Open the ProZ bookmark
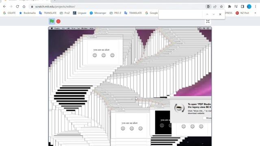Viewport: 260px width, 146px height. pos(65,13)
